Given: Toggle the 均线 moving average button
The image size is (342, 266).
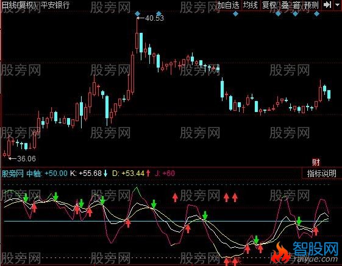Looking at the screenshot, I should point(250,5).
